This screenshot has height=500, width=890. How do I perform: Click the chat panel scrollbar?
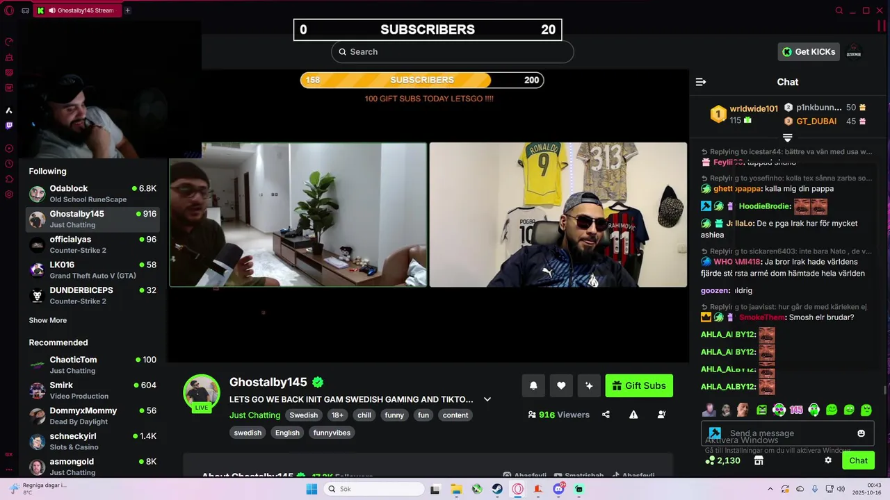(884, 390)
